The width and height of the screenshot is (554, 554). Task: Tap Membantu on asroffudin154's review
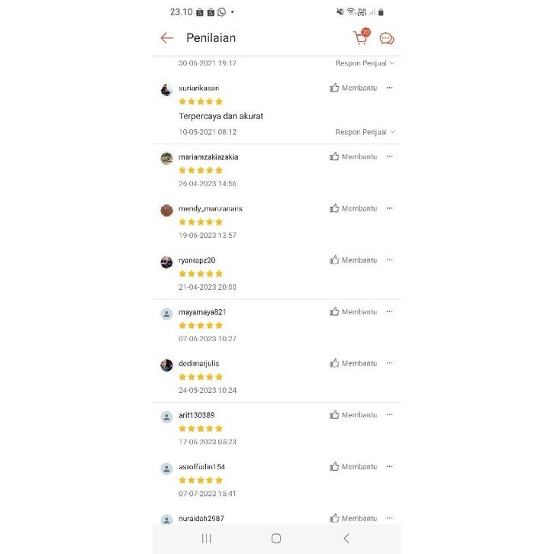point(353,466)
